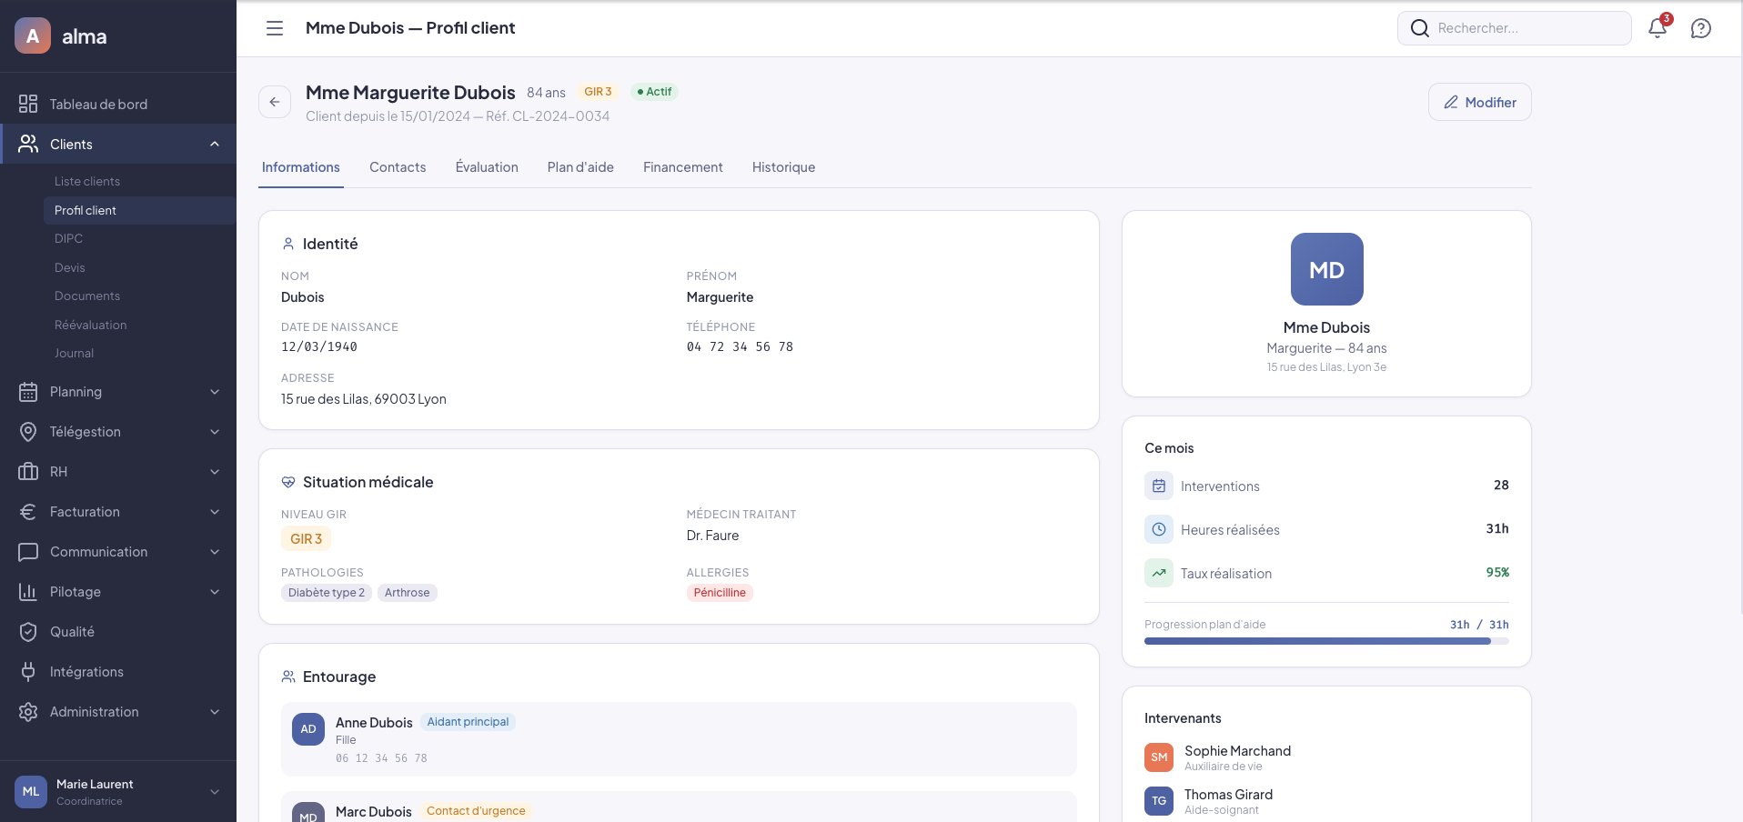Open the help question mark icon

[1700, 28]
